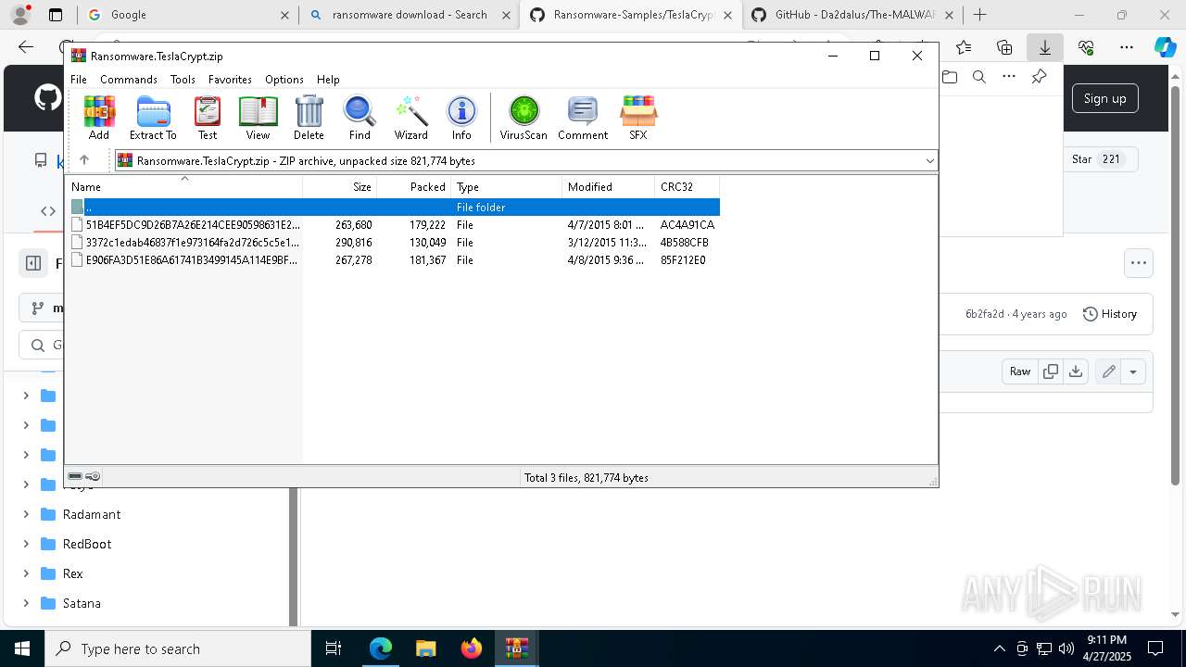Open Copilot icon in Edge

(1165, 47)
